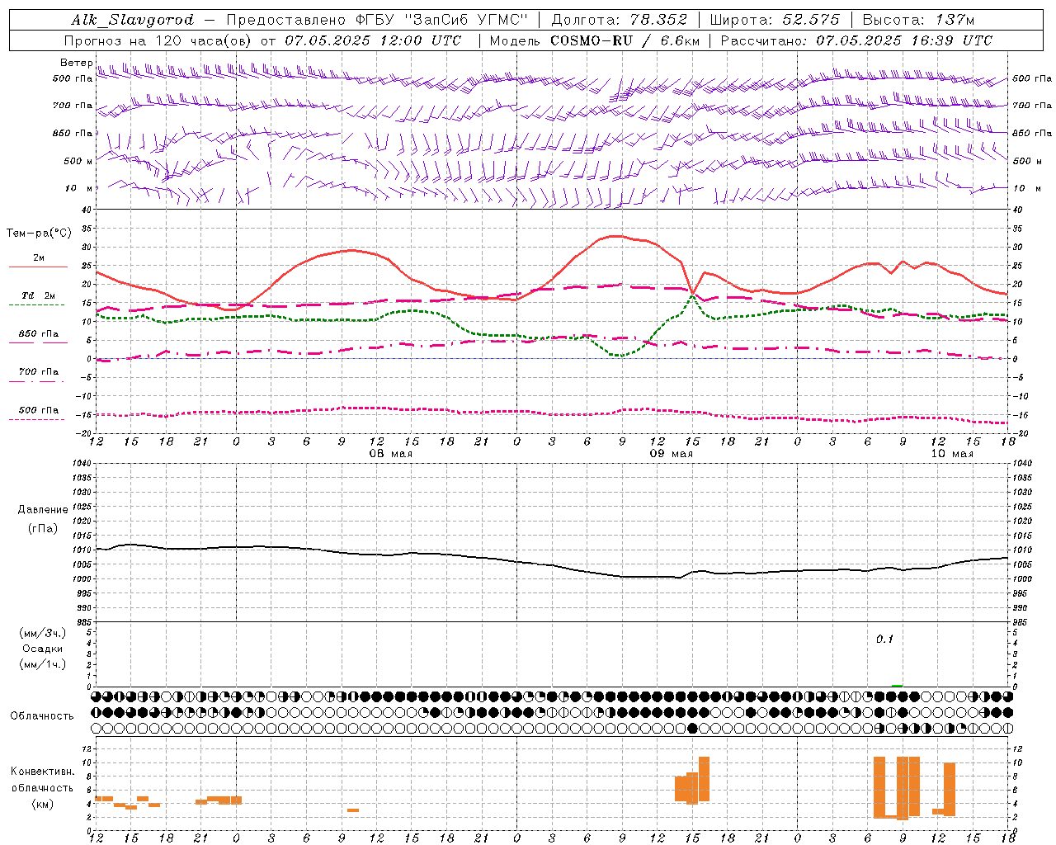Click 'Прогноз на 120 часа(ов)' forecast text

point(159,40)
